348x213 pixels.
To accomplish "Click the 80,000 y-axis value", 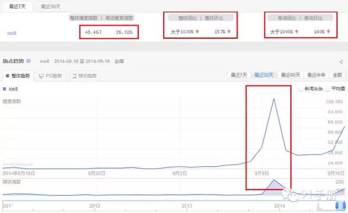I will tap(335, 122).
